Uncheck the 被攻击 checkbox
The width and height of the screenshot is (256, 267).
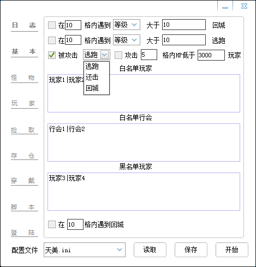click(52, 55)
